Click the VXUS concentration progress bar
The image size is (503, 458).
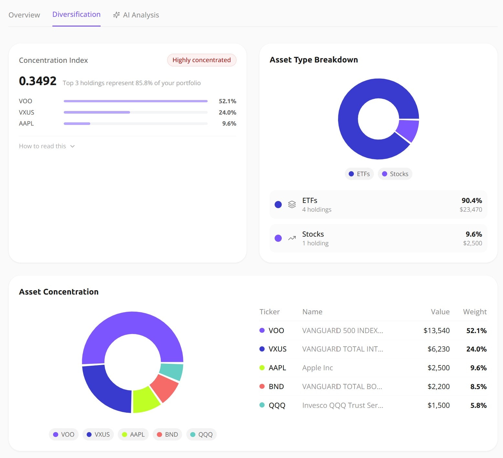(136, 112)
